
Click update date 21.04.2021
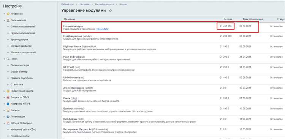[245, 57]
